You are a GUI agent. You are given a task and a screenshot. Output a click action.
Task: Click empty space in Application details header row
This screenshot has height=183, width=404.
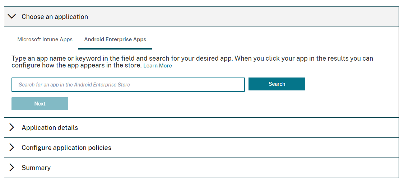click(233, 128)
